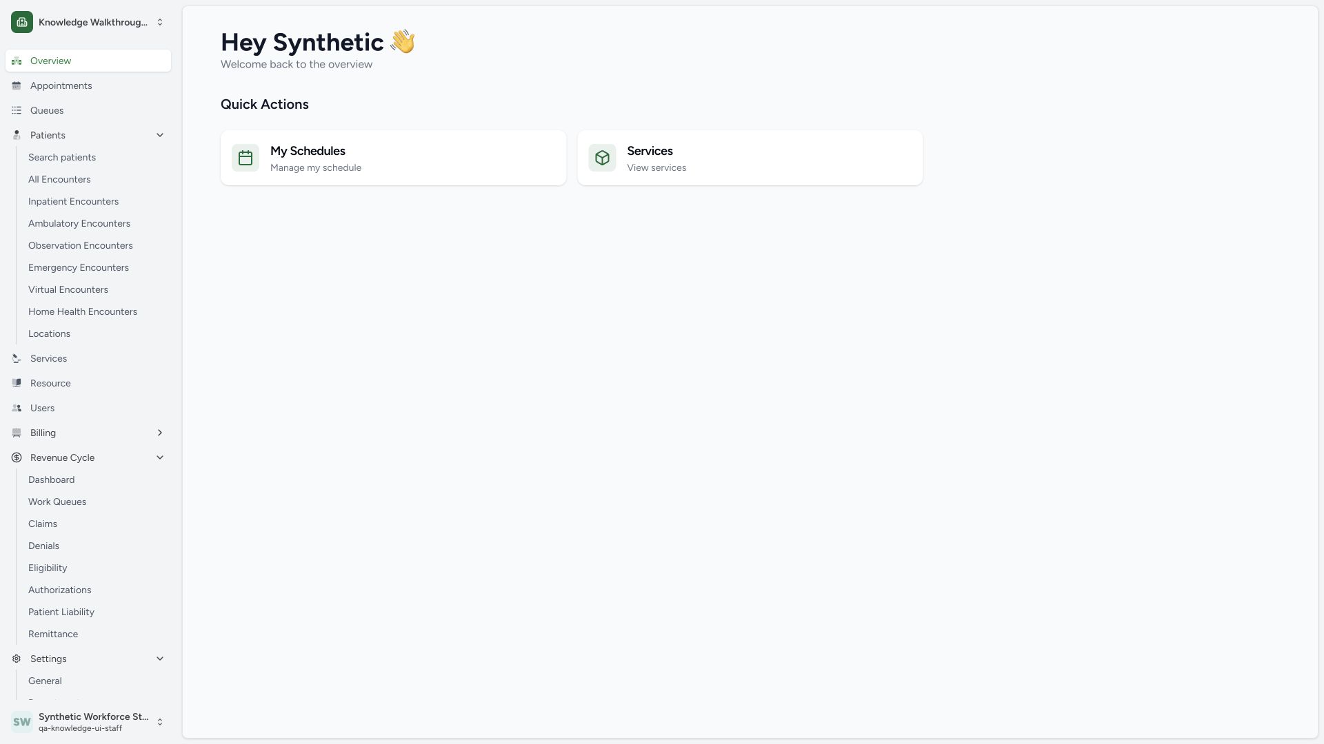Screen dimensions: 1324x744
Task: Collapse the Patients section chevron
Action: (160, 135)
